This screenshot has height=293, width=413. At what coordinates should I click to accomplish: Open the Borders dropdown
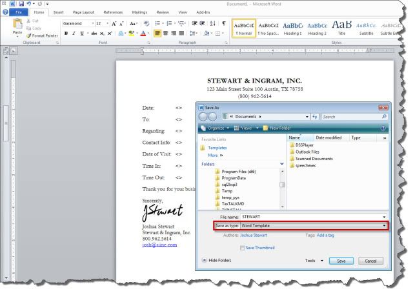[x=223, y=33]
